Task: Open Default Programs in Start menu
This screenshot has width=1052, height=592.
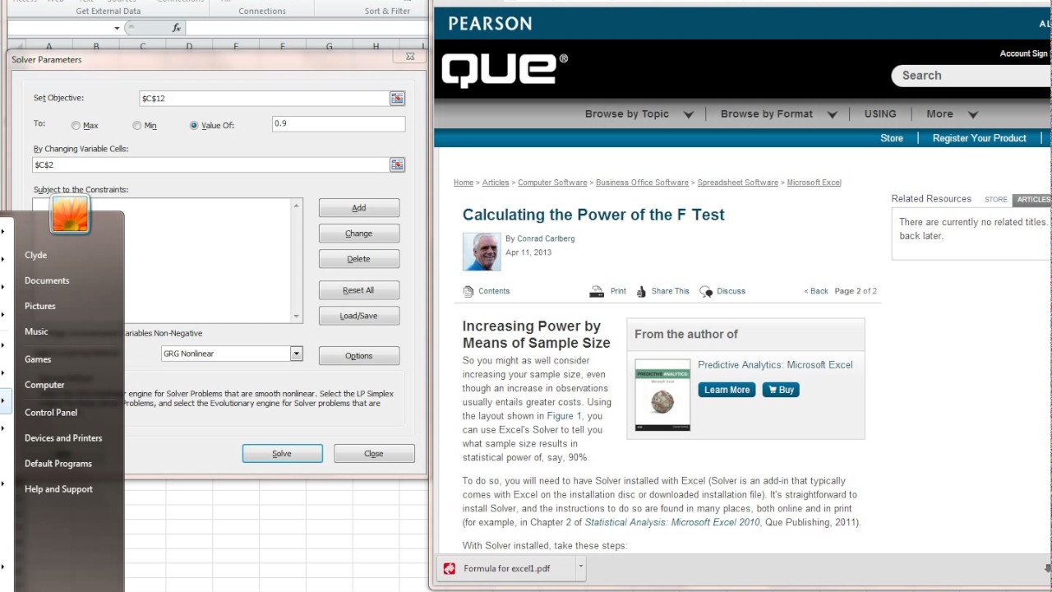Action: click(58, 464)
